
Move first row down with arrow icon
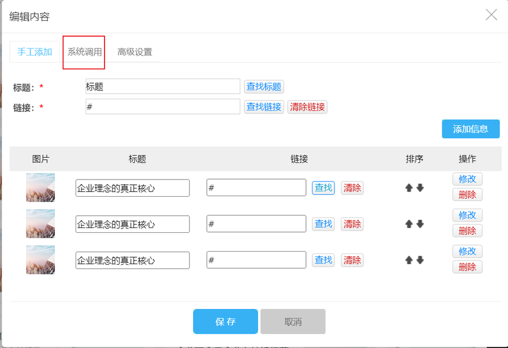[x=420, y=188]
